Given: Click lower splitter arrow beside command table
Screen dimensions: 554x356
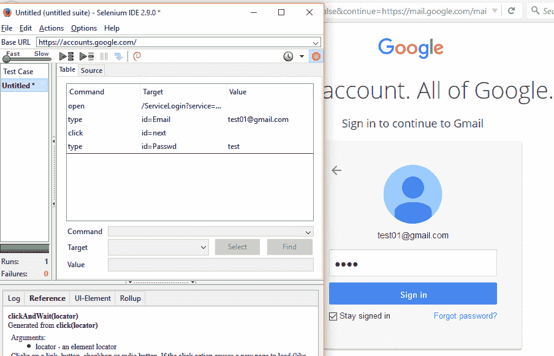Looking at the screenshot, I should 54,204.
